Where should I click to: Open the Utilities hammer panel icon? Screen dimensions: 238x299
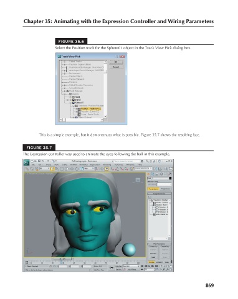(170, 174)
